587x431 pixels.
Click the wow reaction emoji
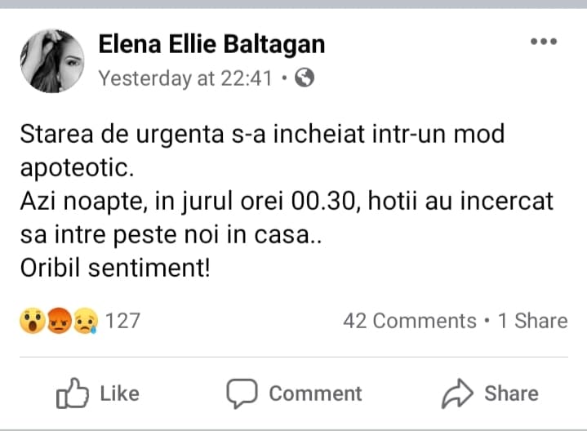click(32, 321)
